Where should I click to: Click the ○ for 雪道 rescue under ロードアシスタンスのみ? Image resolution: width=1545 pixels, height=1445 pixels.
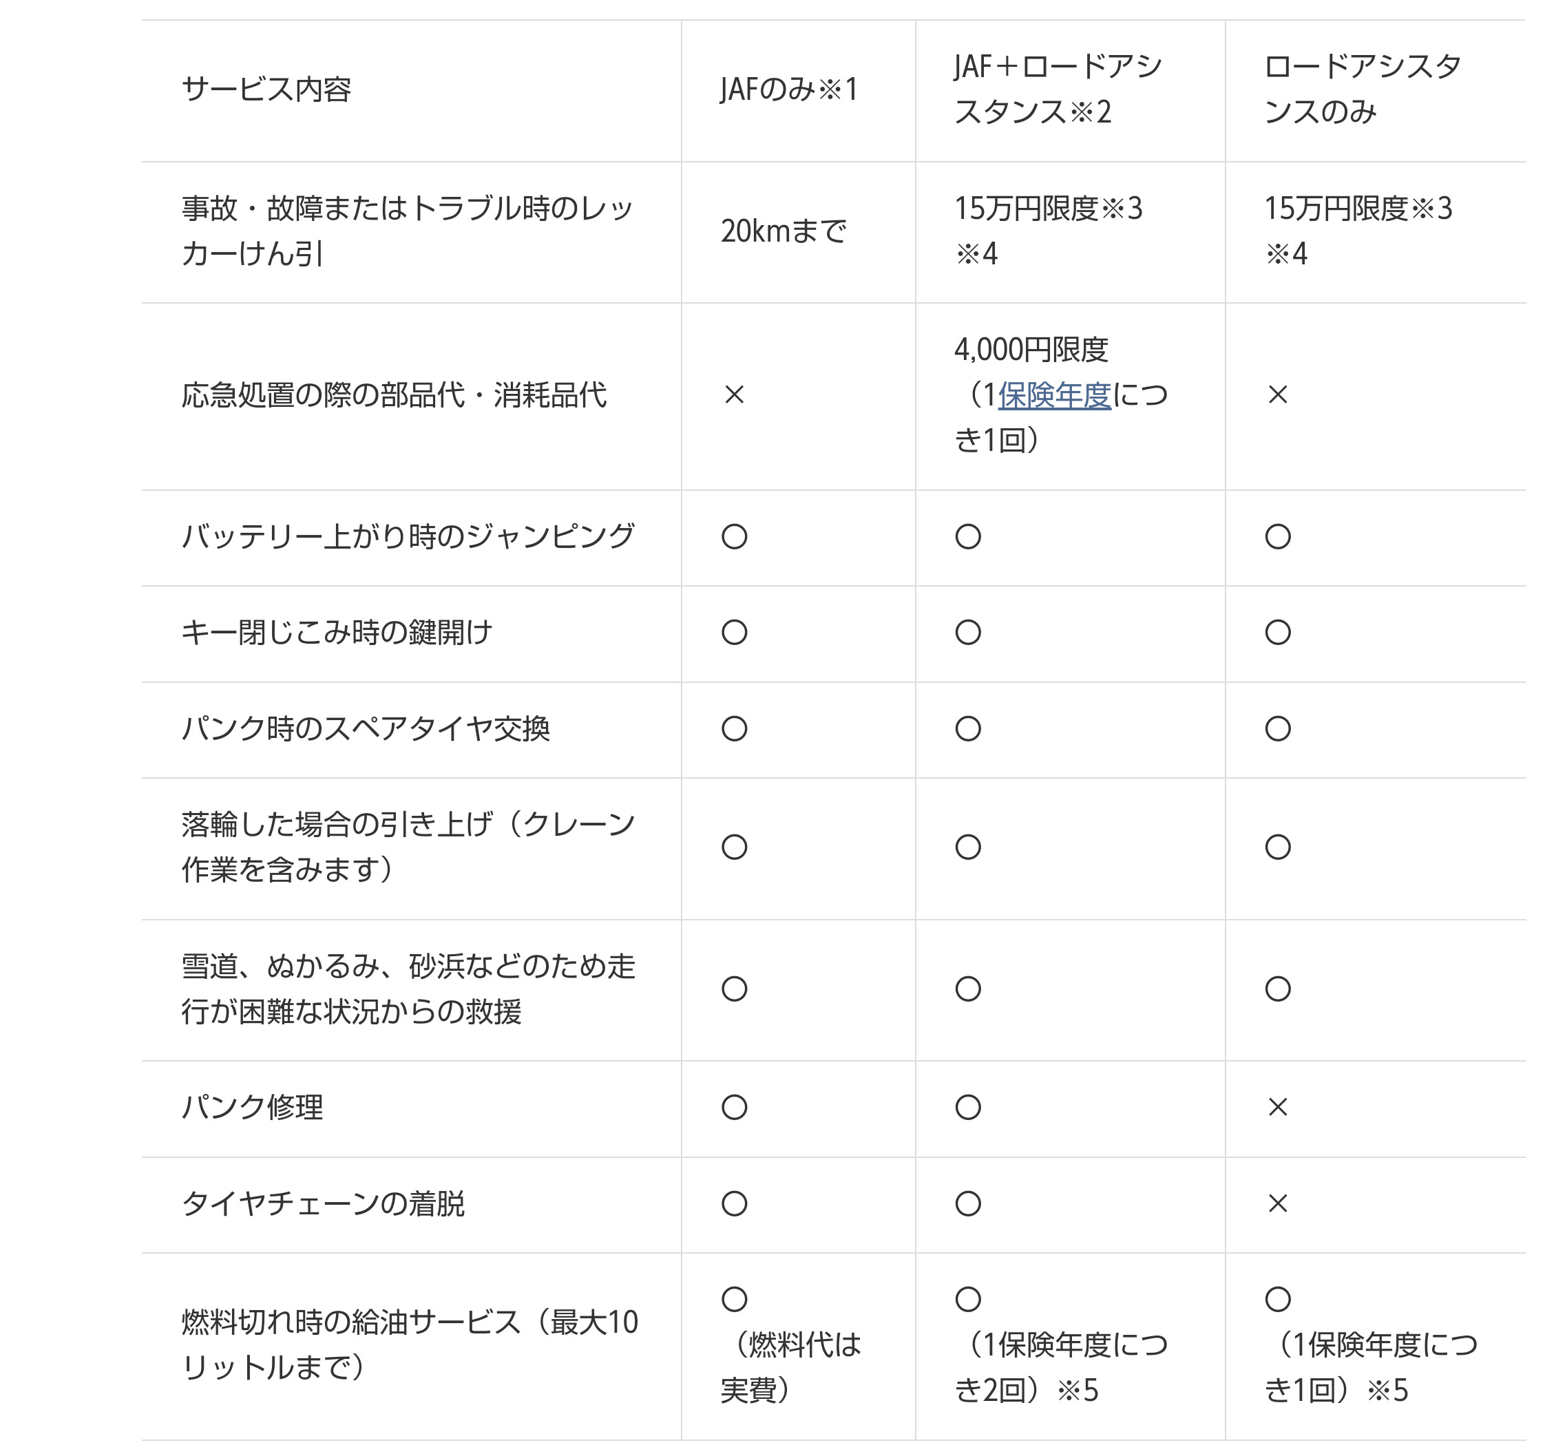click(x=1277, y=989)
